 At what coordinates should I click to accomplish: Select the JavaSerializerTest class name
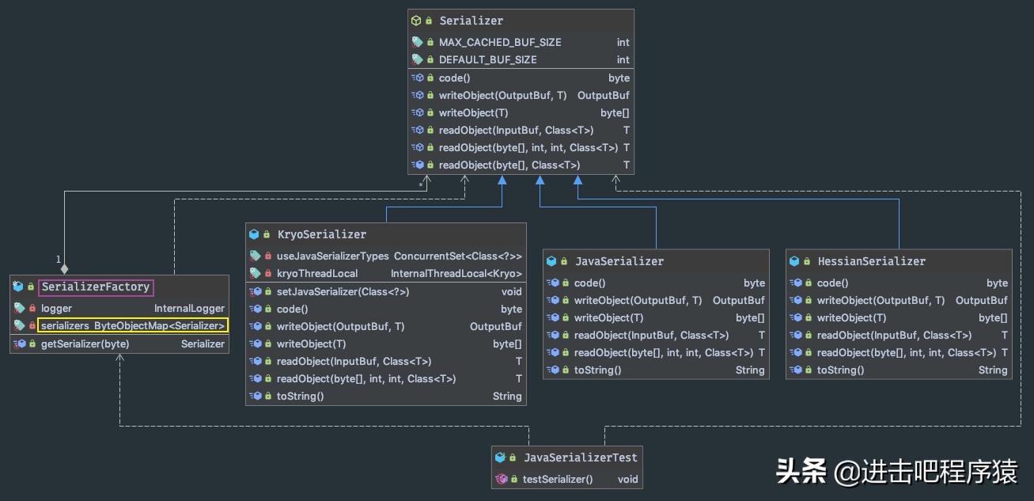580,457
